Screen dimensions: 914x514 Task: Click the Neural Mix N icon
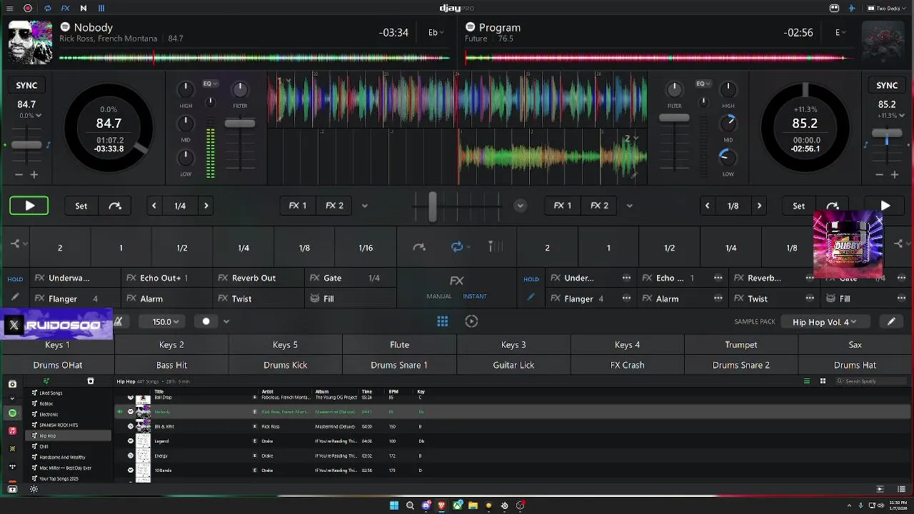83,9
